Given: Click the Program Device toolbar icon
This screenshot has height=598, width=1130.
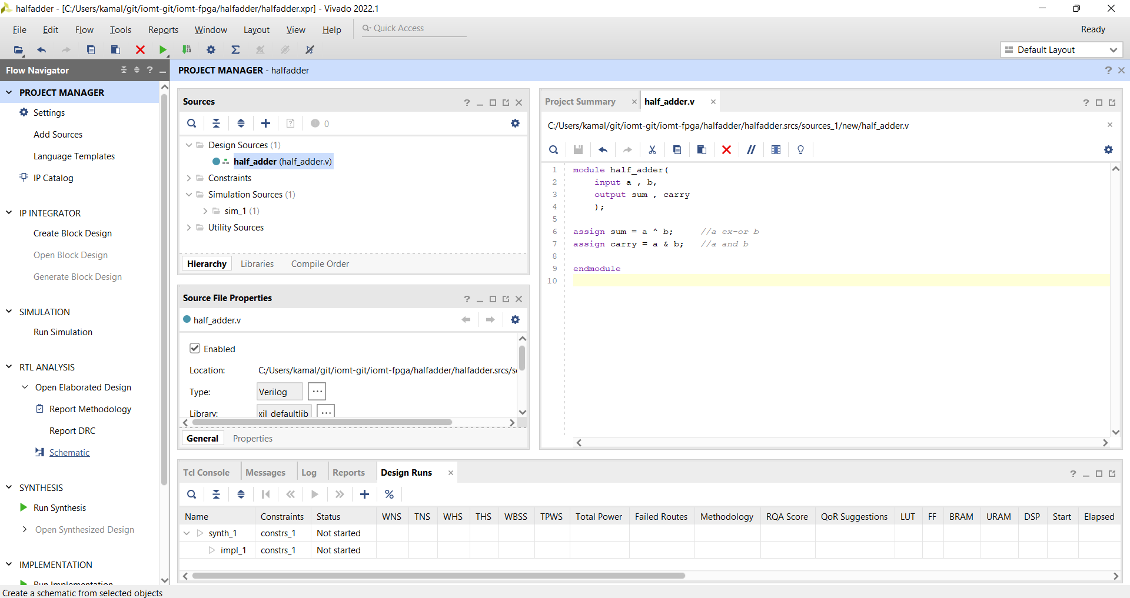Looking at the screenshot, I should tap(187, 50).
